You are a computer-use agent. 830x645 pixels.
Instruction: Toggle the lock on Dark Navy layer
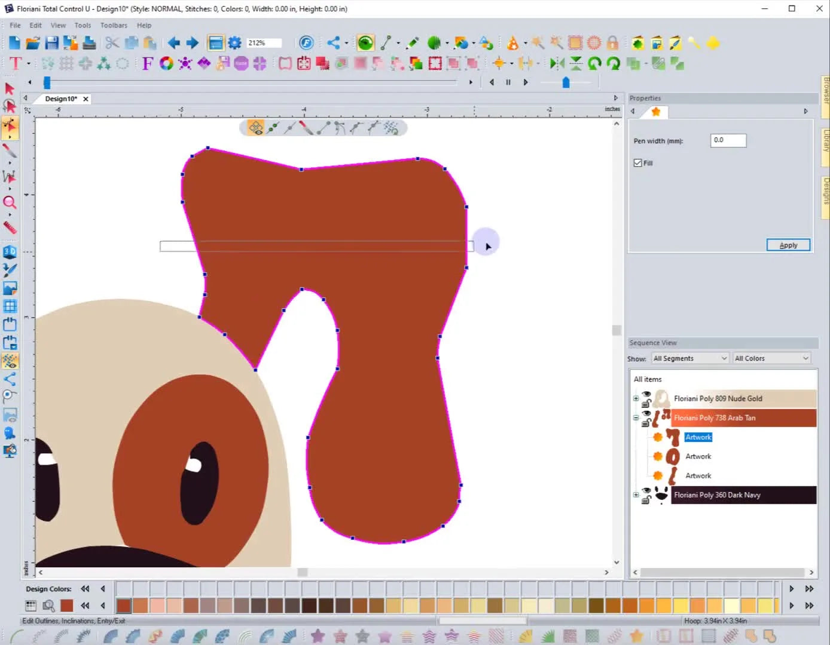(646, 500)
